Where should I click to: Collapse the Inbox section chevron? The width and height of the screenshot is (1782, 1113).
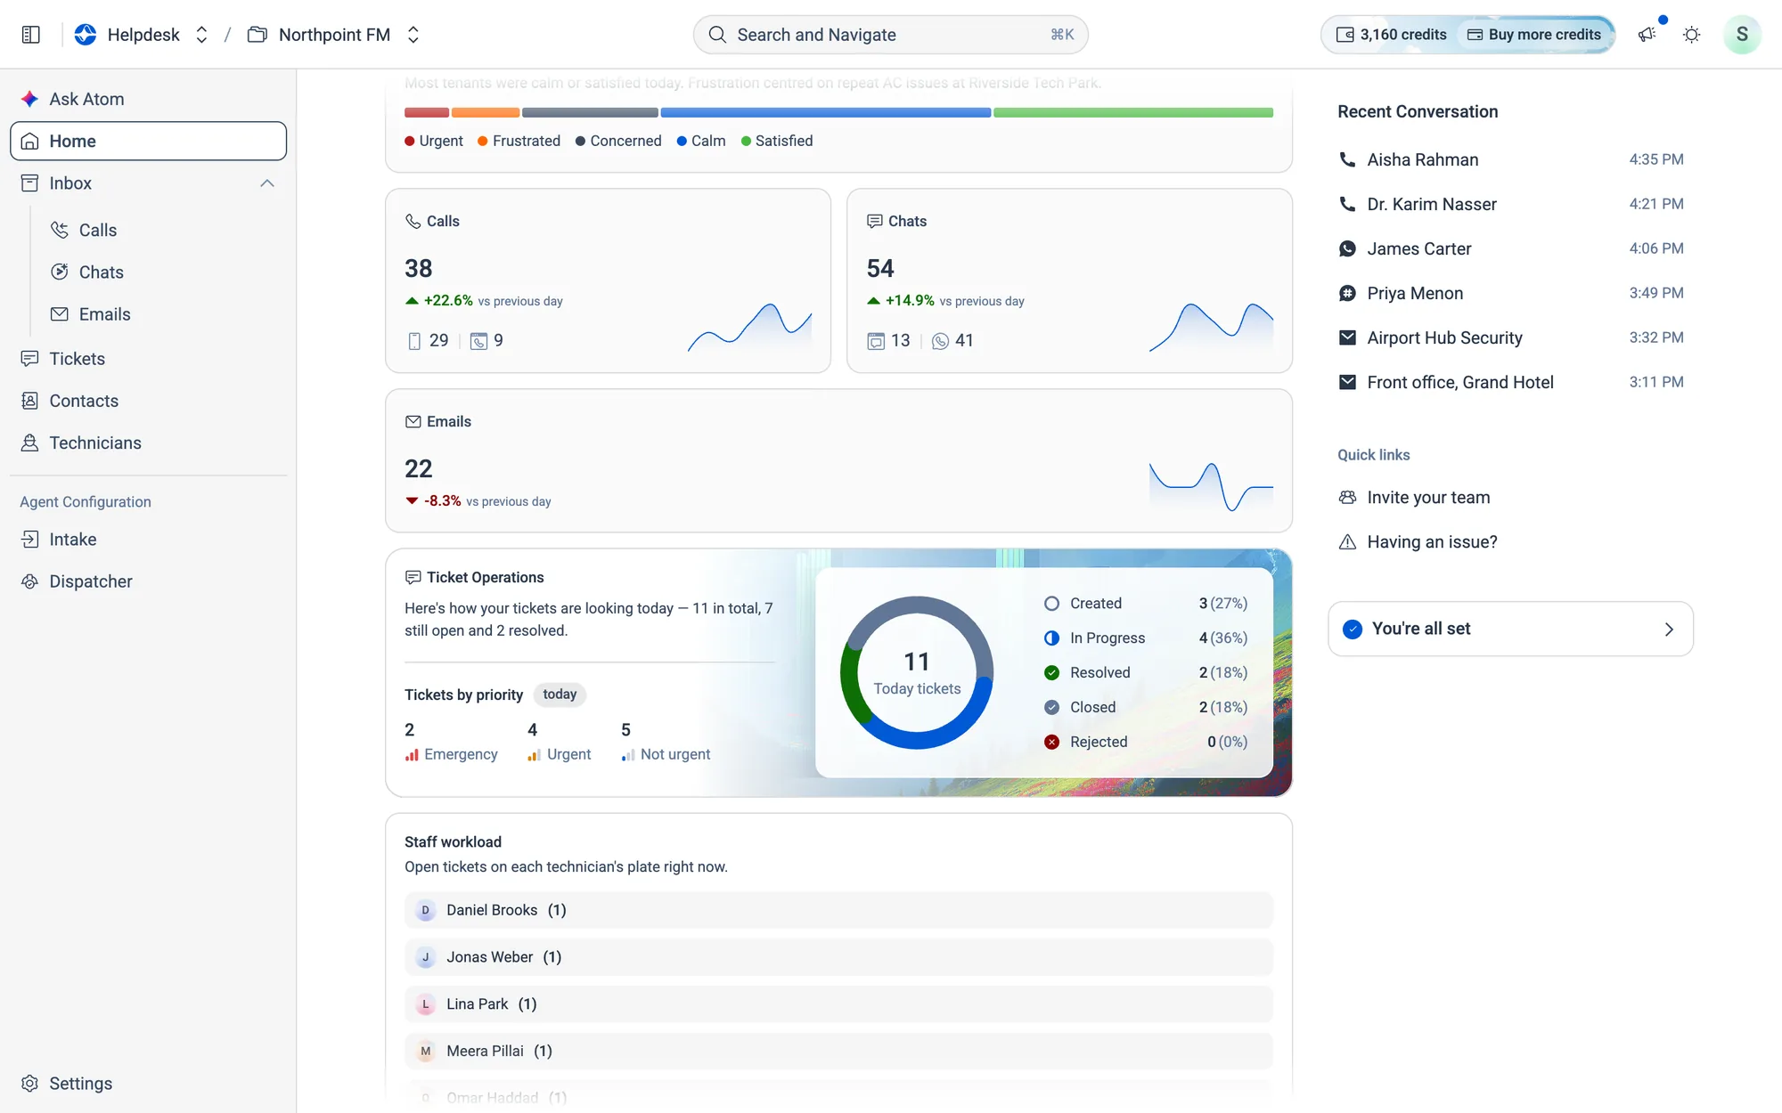click(x=267, y=183)
